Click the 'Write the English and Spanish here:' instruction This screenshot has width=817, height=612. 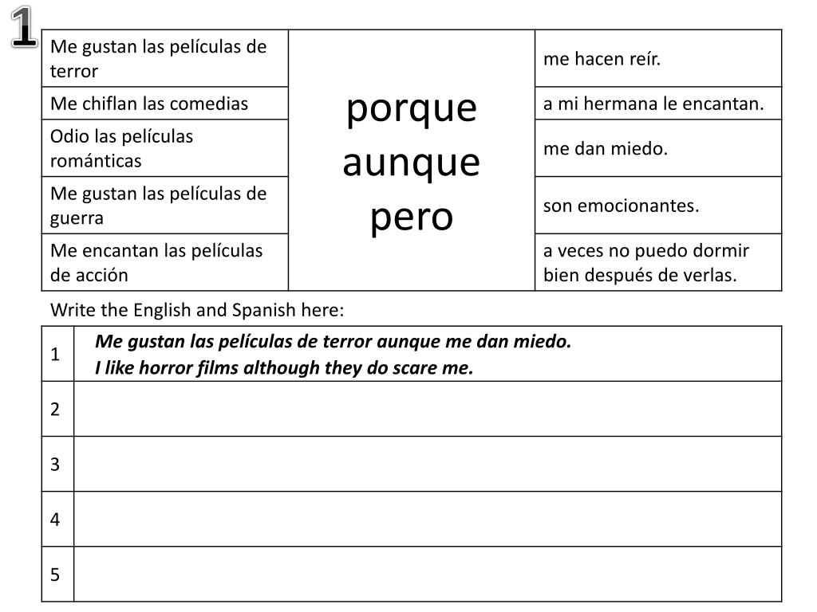pyautogui.click(x=197, y=309)
